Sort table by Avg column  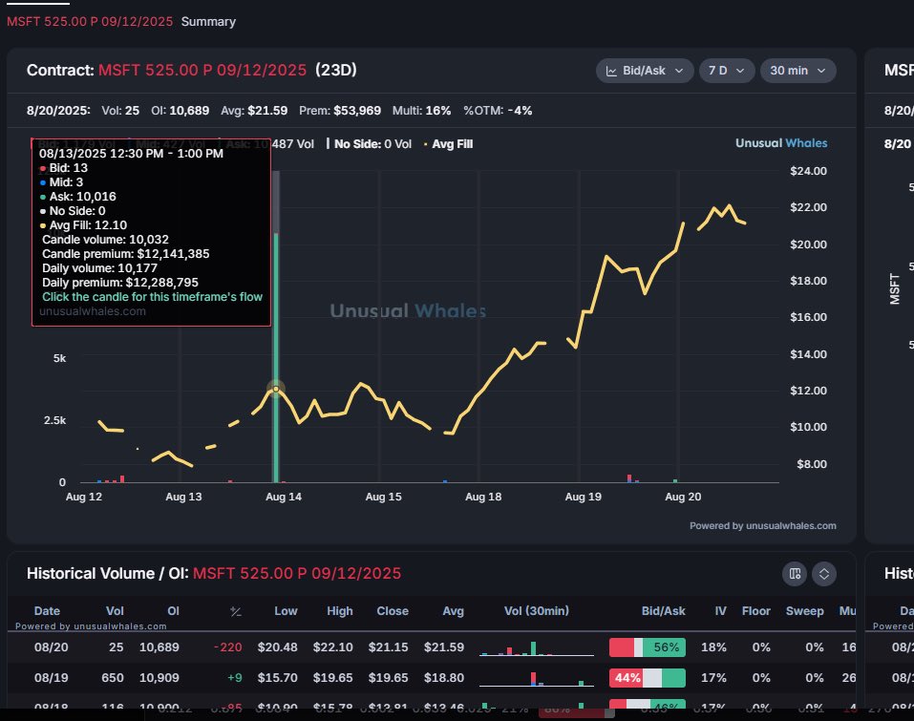coord(453,611)
